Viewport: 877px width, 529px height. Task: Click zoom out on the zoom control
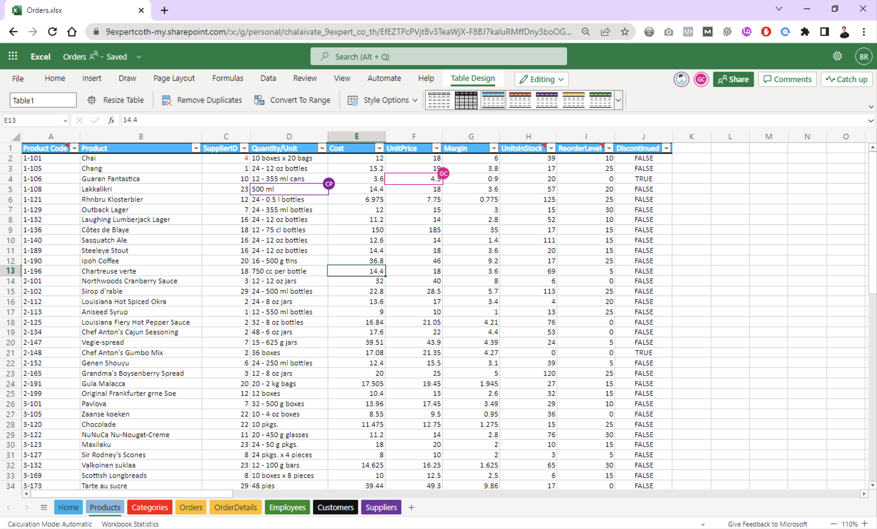click(x=833, y=524)
